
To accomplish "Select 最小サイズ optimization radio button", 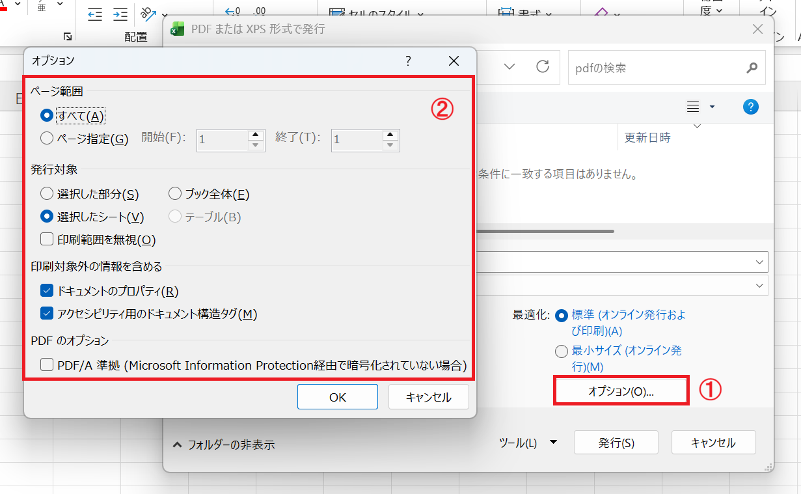I will click(x=562, y=351).
